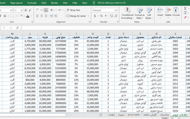Click the insert function fx button
The height and width of the screenshot is (119, 190).
pos(18,28)
